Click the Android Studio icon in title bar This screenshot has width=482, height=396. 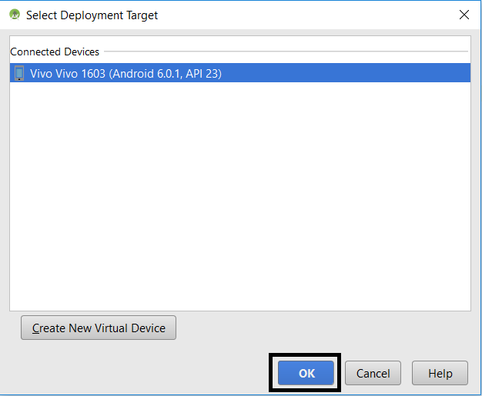14,15
